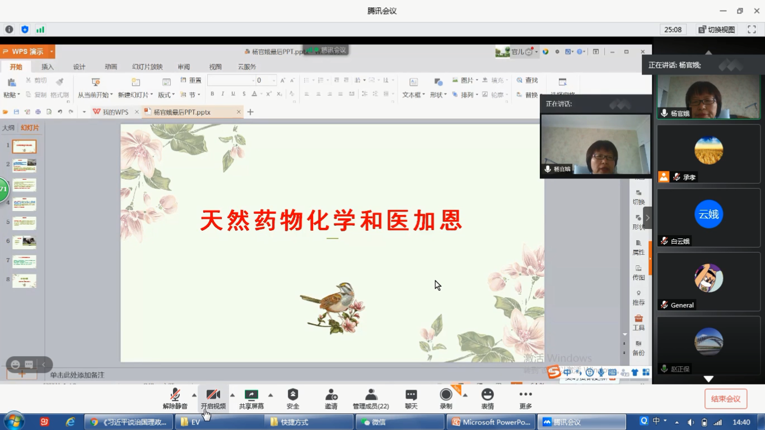Expand share options arrow next to 共享屏幕
765x430 pixels.
(x=270, y=394)
